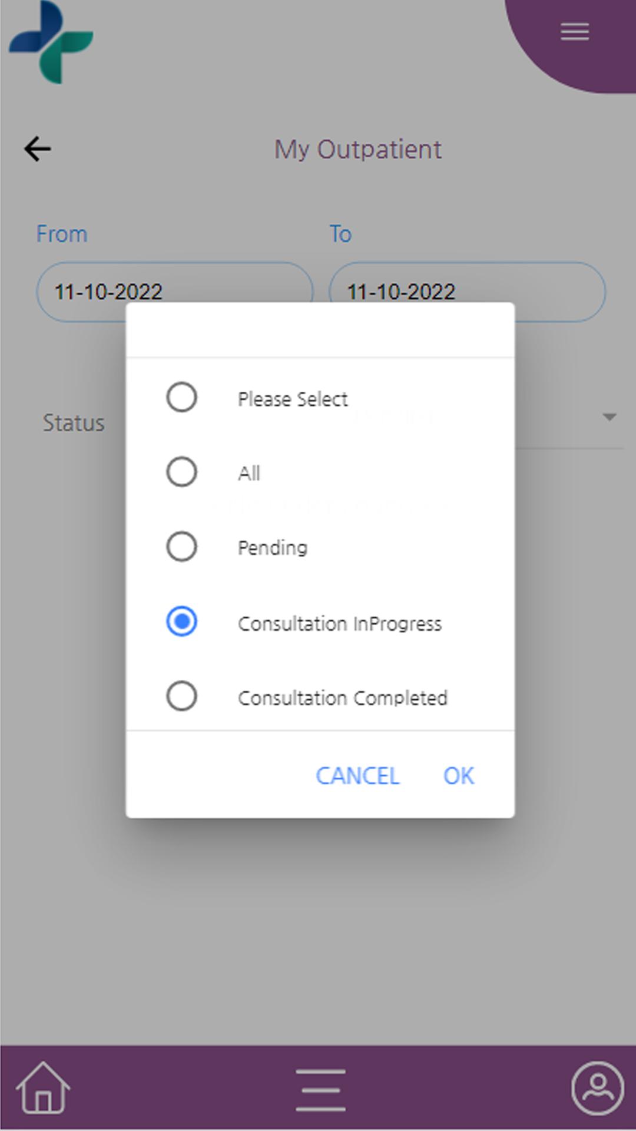
Task: Click the CANCEL button in dialog
Action: [x=357, y=776]
